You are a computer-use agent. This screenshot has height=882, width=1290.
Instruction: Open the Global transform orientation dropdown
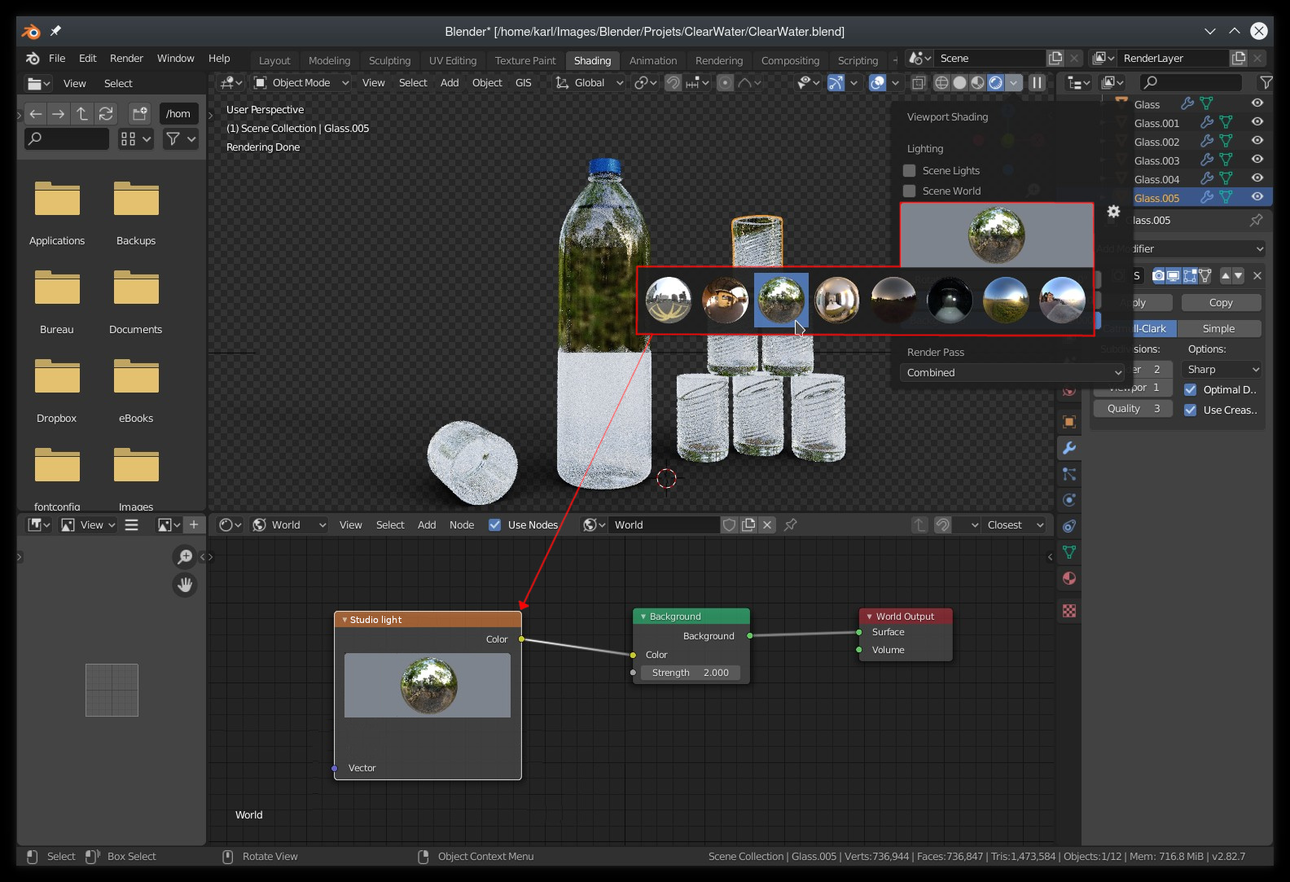pos(589,82)
